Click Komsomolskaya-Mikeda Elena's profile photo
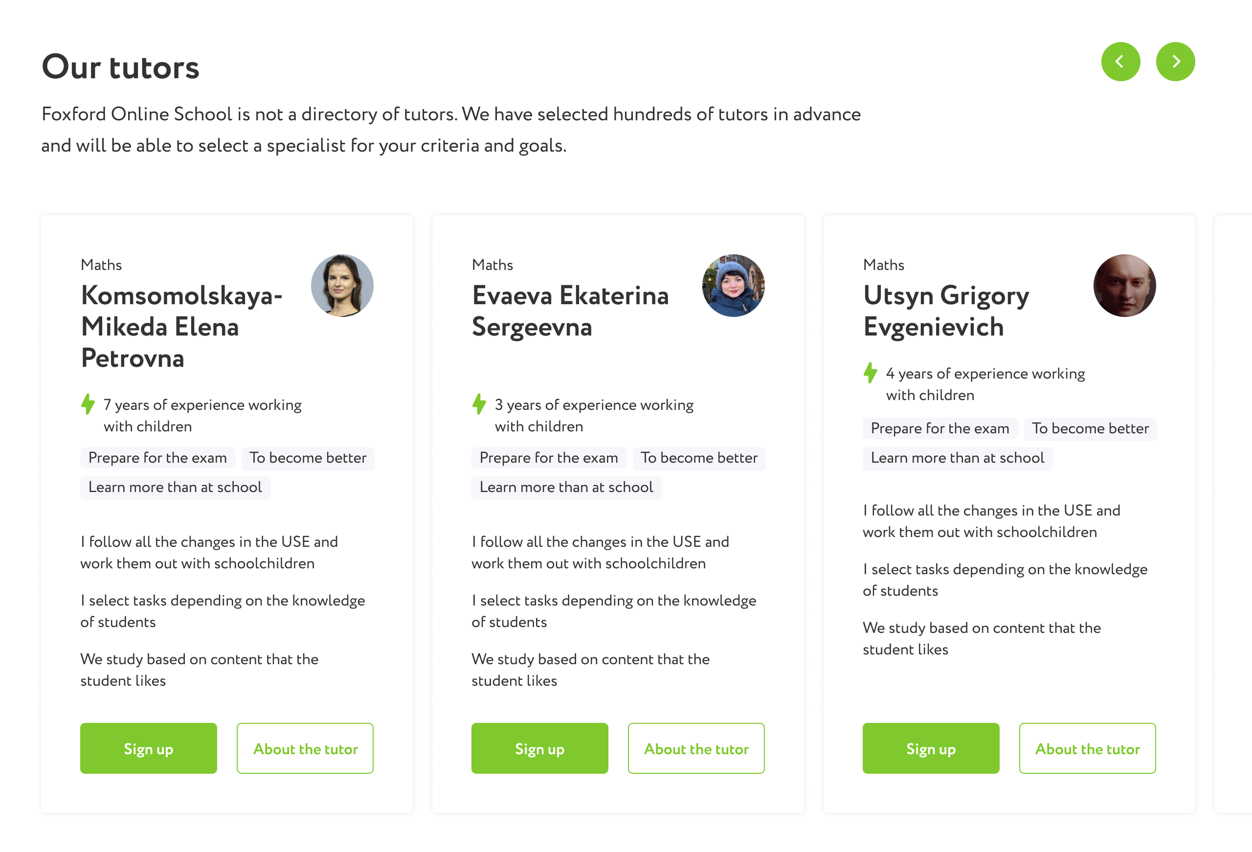Image resolution: width=1252 pixels, height=852 pixels. (342, 285)
